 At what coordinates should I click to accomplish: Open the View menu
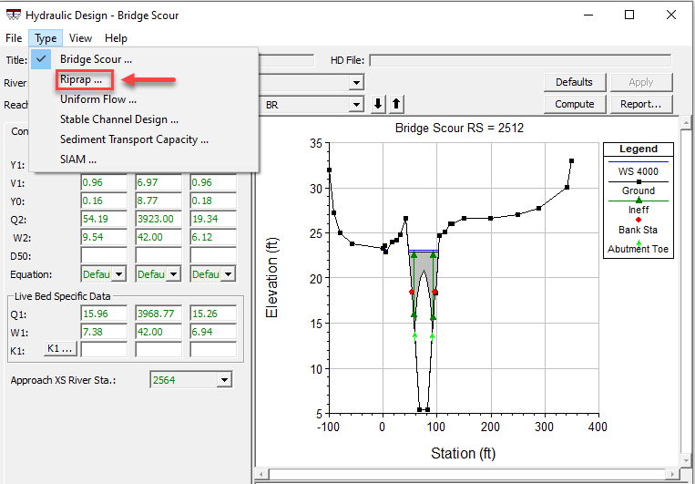tap(80, 38)
